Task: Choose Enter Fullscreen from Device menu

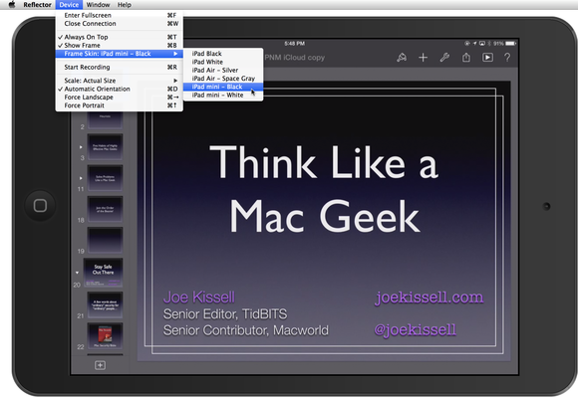Action: coord(119,15)
